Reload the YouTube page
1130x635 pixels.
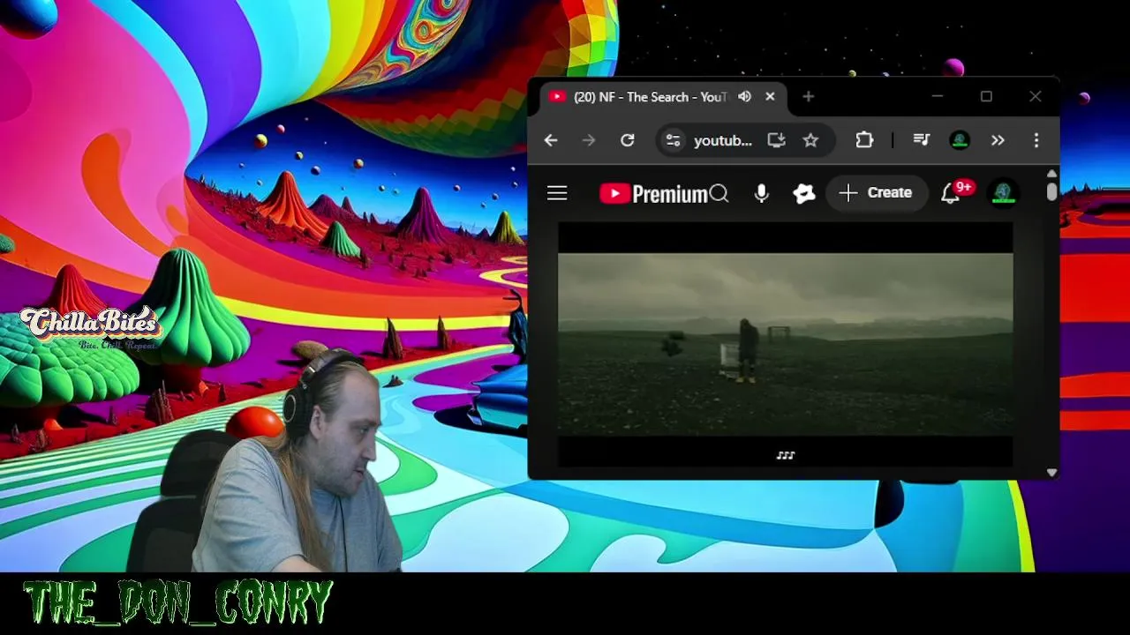pyautogui.click(x=628, y=140)
